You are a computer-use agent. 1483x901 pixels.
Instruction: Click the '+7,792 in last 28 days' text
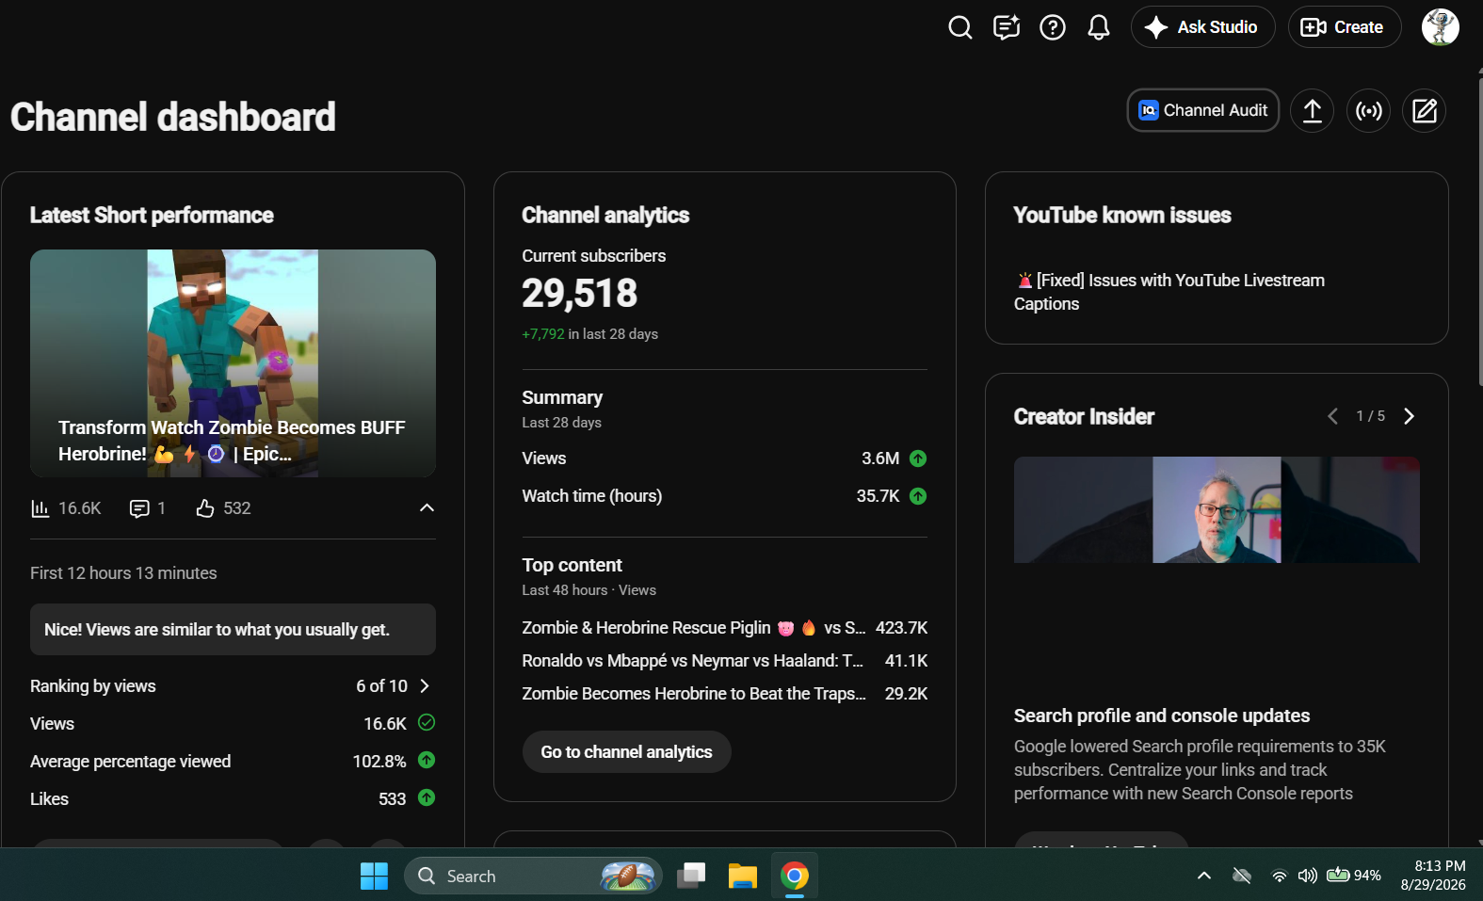tap(590, 334)
